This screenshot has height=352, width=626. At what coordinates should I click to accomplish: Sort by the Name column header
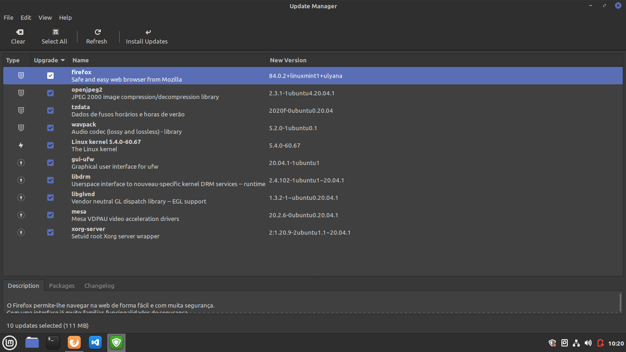coord(168,60)
